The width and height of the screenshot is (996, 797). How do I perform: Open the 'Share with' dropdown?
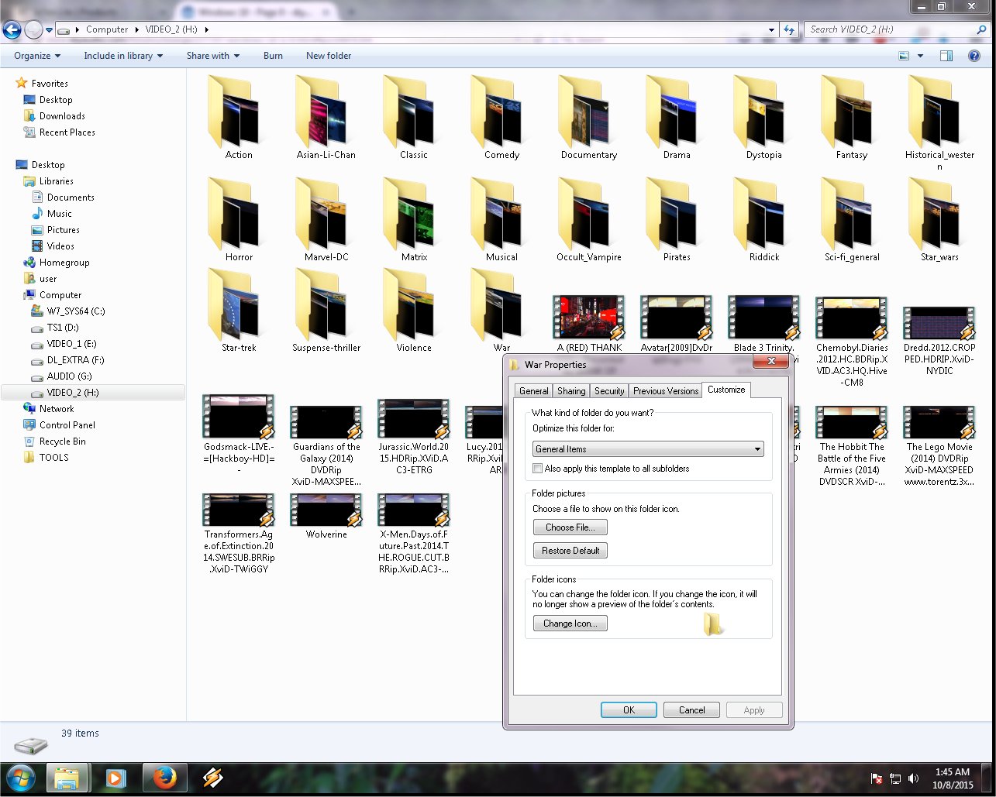[212, 56]
